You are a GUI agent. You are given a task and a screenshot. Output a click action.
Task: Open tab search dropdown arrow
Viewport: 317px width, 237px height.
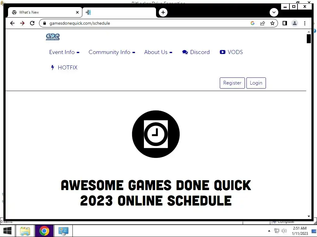pyautogui.click(x=274, y=12)
